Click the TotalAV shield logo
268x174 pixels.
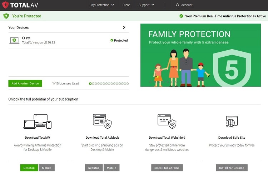pos(5,5)
